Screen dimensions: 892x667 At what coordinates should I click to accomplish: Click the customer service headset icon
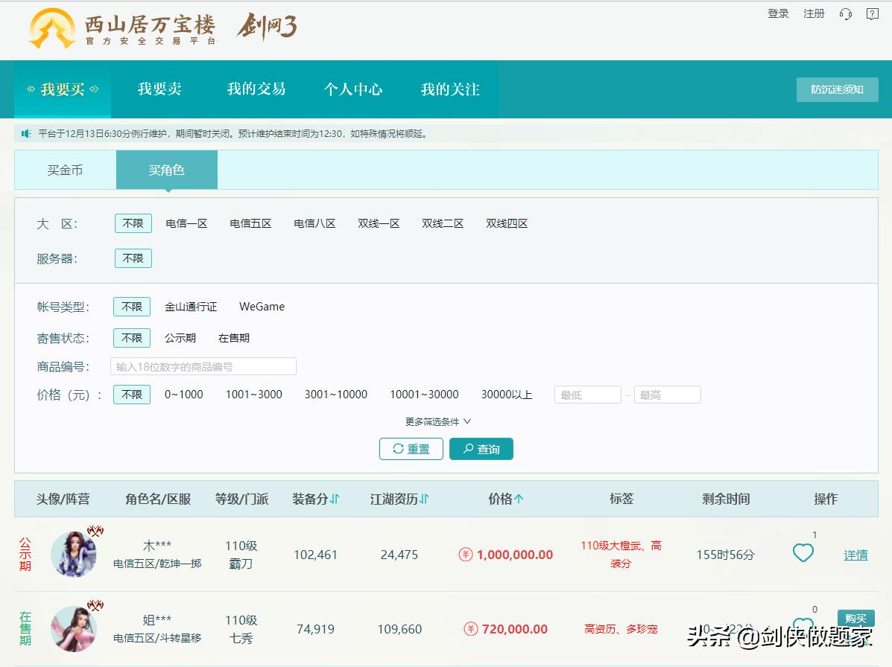(x=846, y=13)
